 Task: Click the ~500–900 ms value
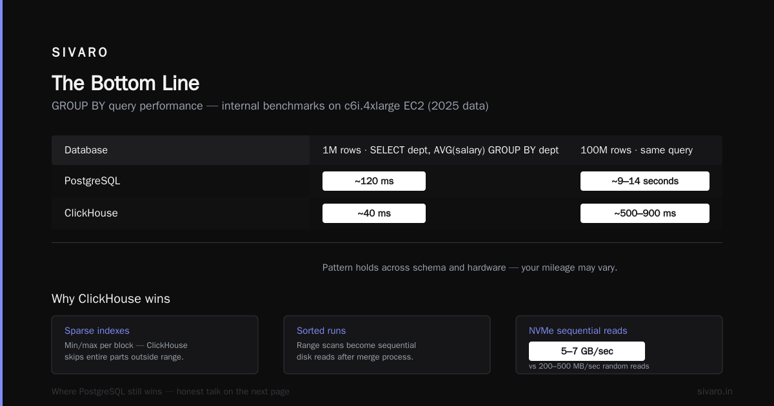coord(645,213)
